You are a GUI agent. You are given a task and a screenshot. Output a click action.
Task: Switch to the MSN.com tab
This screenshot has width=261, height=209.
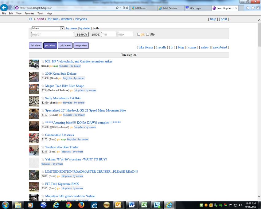[144, 8]
